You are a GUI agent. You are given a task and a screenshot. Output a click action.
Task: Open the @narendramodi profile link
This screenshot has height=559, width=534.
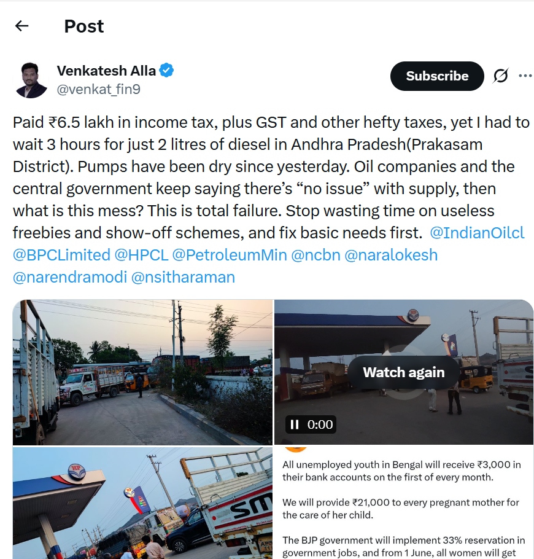(x=68, y=277)
